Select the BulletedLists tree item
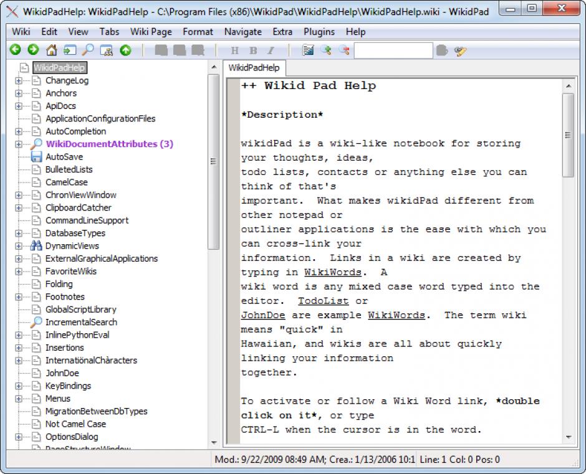 69,169
